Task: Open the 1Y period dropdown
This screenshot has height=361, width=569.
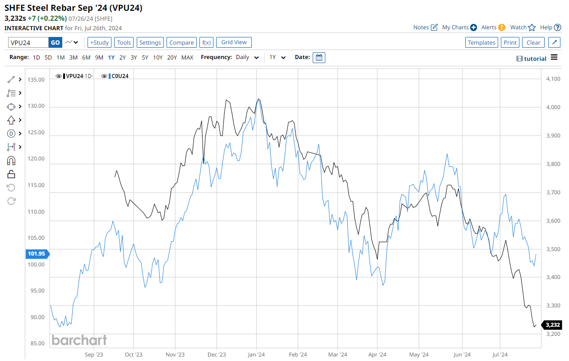Action: point(278,58)
